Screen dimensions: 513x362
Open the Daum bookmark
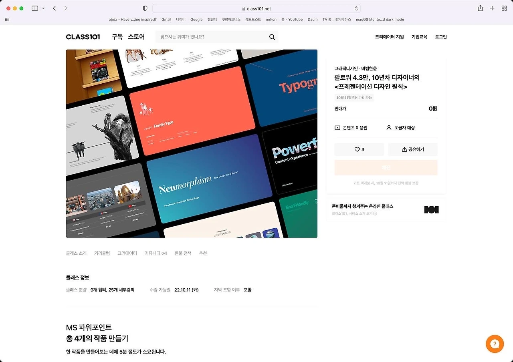pos(313,19)
